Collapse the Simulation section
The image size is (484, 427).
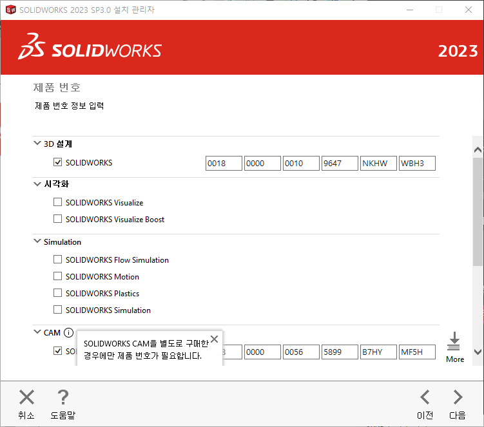(37, 242)
